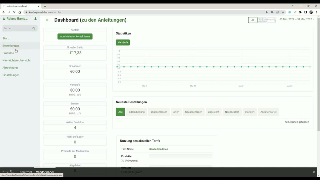Open the Extensions puzzle icon
This screenshot has width=320, height=180.
[300, 12]
